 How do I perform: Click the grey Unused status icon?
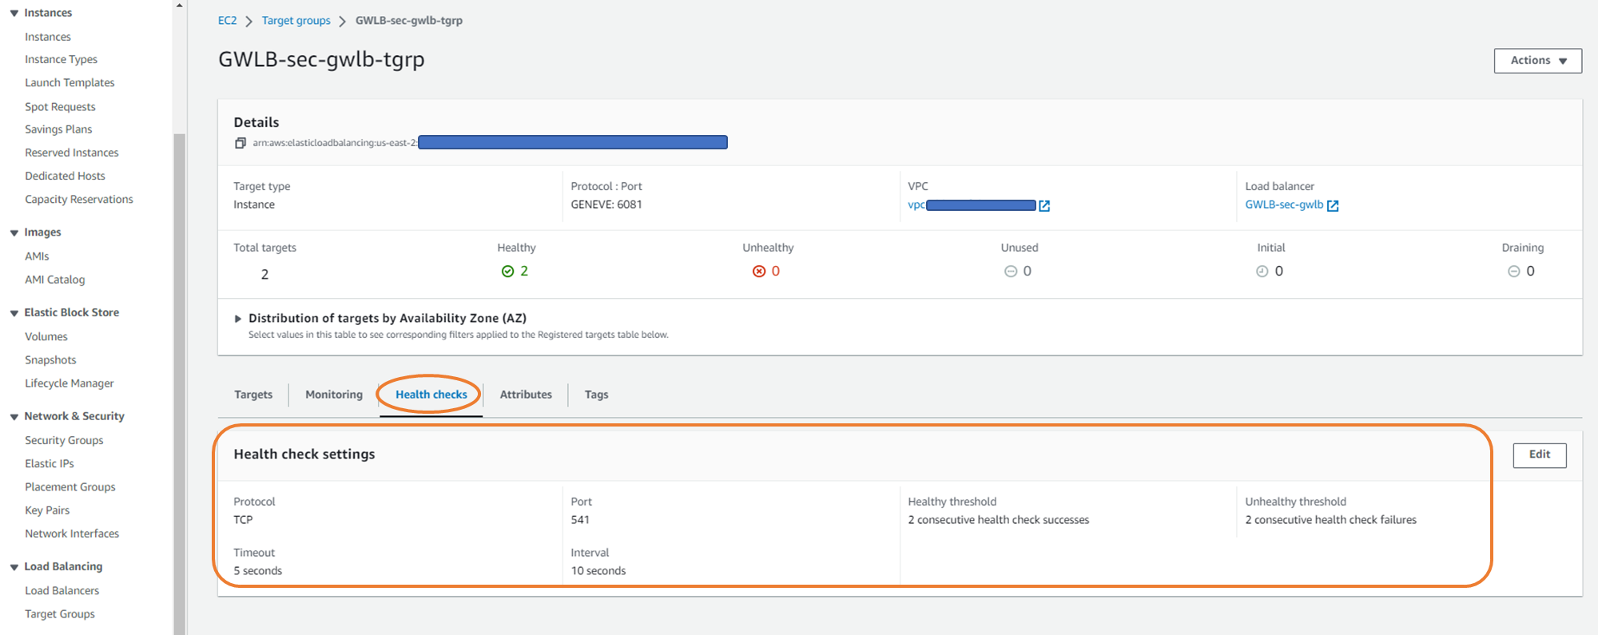click(x=1011, y=272)
